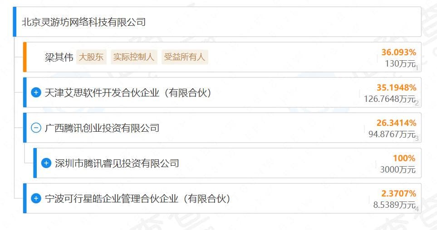Click the 3000万元 capital amount
437x230 pixels.
[x=398, y=169]
